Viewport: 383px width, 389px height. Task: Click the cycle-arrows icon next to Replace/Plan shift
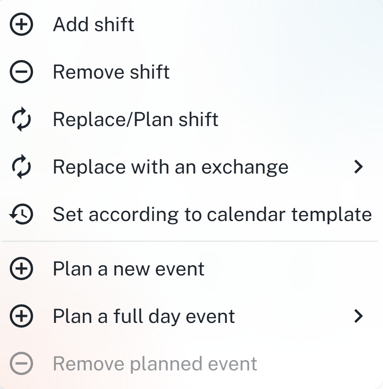click(21, 120)
